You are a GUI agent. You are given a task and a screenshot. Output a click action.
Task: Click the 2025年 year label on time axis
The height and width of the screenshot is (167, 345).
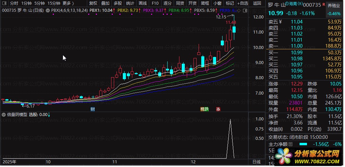pos(9,162)
